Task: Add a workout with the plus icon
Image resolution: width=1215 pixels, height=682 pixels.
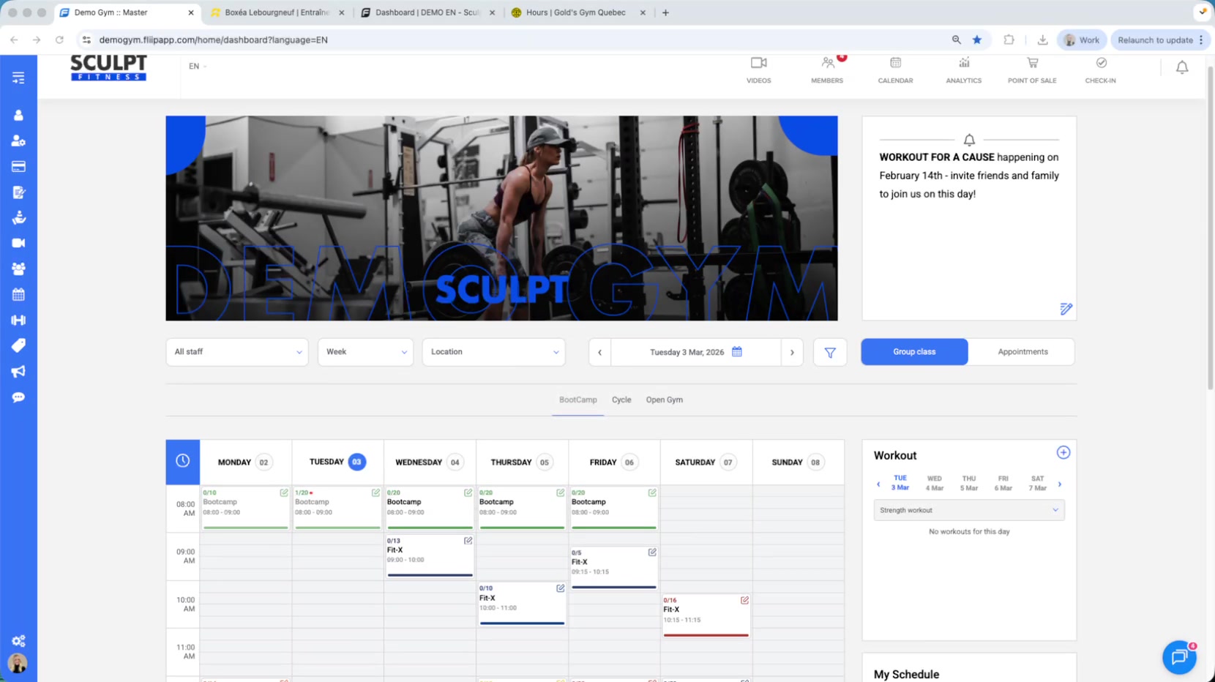Action: click(1063, 453)
